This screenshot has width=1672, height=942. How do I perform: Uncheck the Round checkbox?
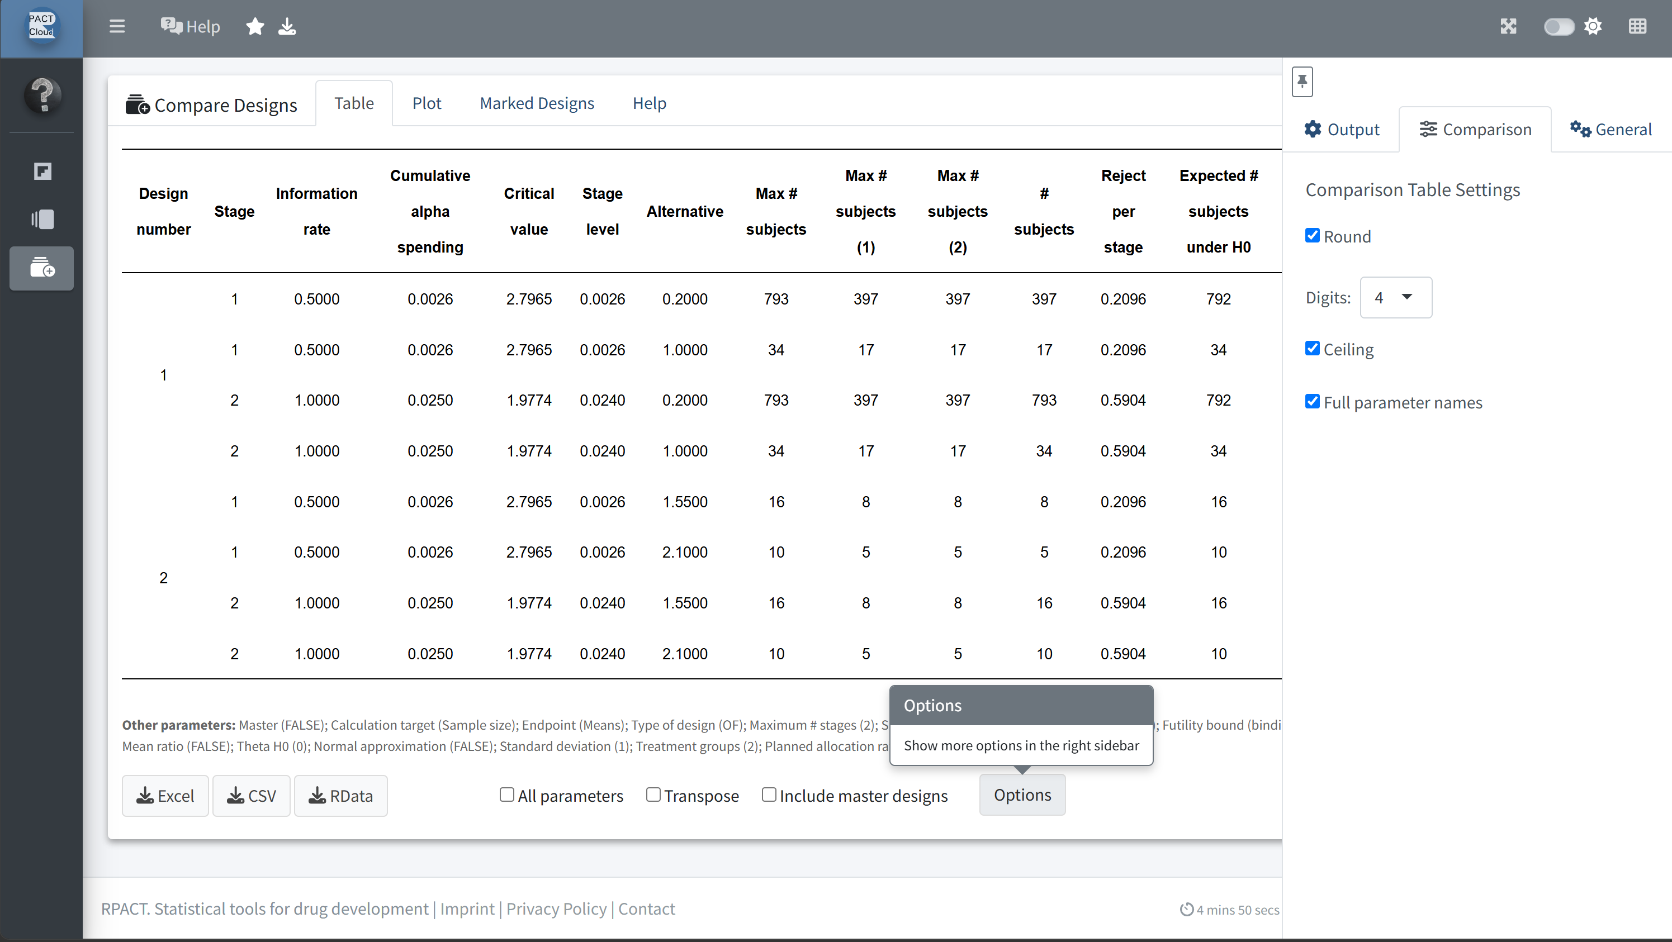[1313, 236]
